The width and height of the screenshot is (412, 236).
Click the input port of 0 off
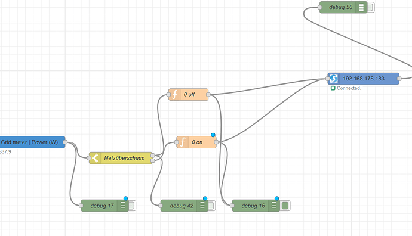tap(169, 94)
